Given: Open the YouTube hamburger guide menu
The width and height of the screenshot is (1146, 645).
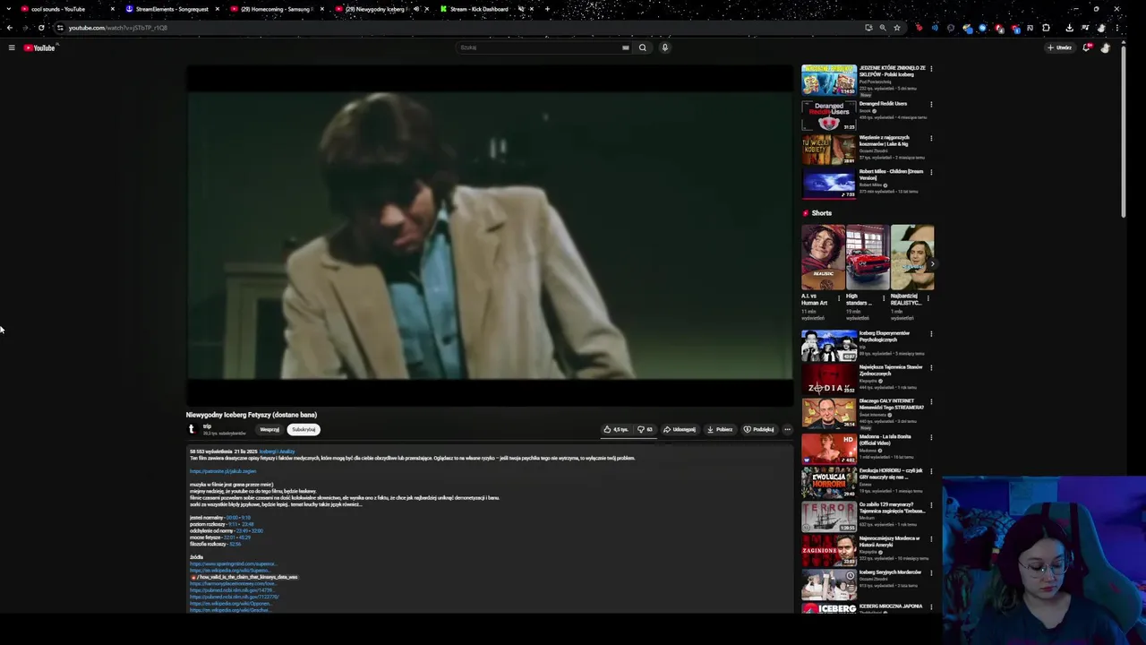Looking at the screenshot, I should point(12,47).
